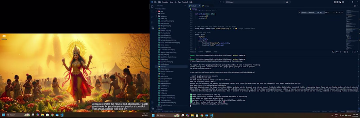Kill the terminal with the trash icon

pos(348,52)
